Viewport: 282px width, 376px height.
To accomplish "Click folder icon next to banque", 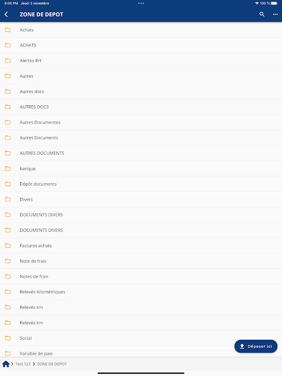I will pyautogui.click(x=8, y=169).
